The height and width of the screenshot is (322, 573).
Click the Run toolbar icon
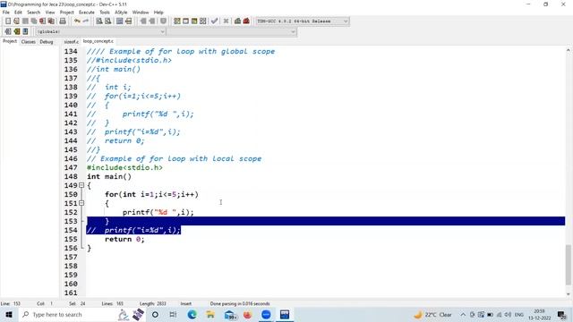[x=185, y=21]
